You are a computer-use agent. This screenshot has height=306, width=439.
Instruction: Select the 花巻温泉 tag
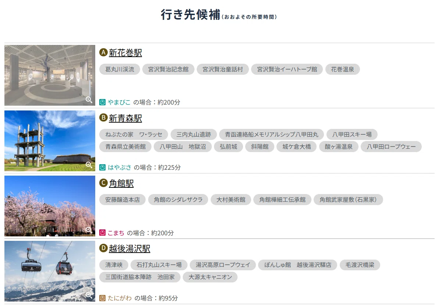tap(342, 69)
